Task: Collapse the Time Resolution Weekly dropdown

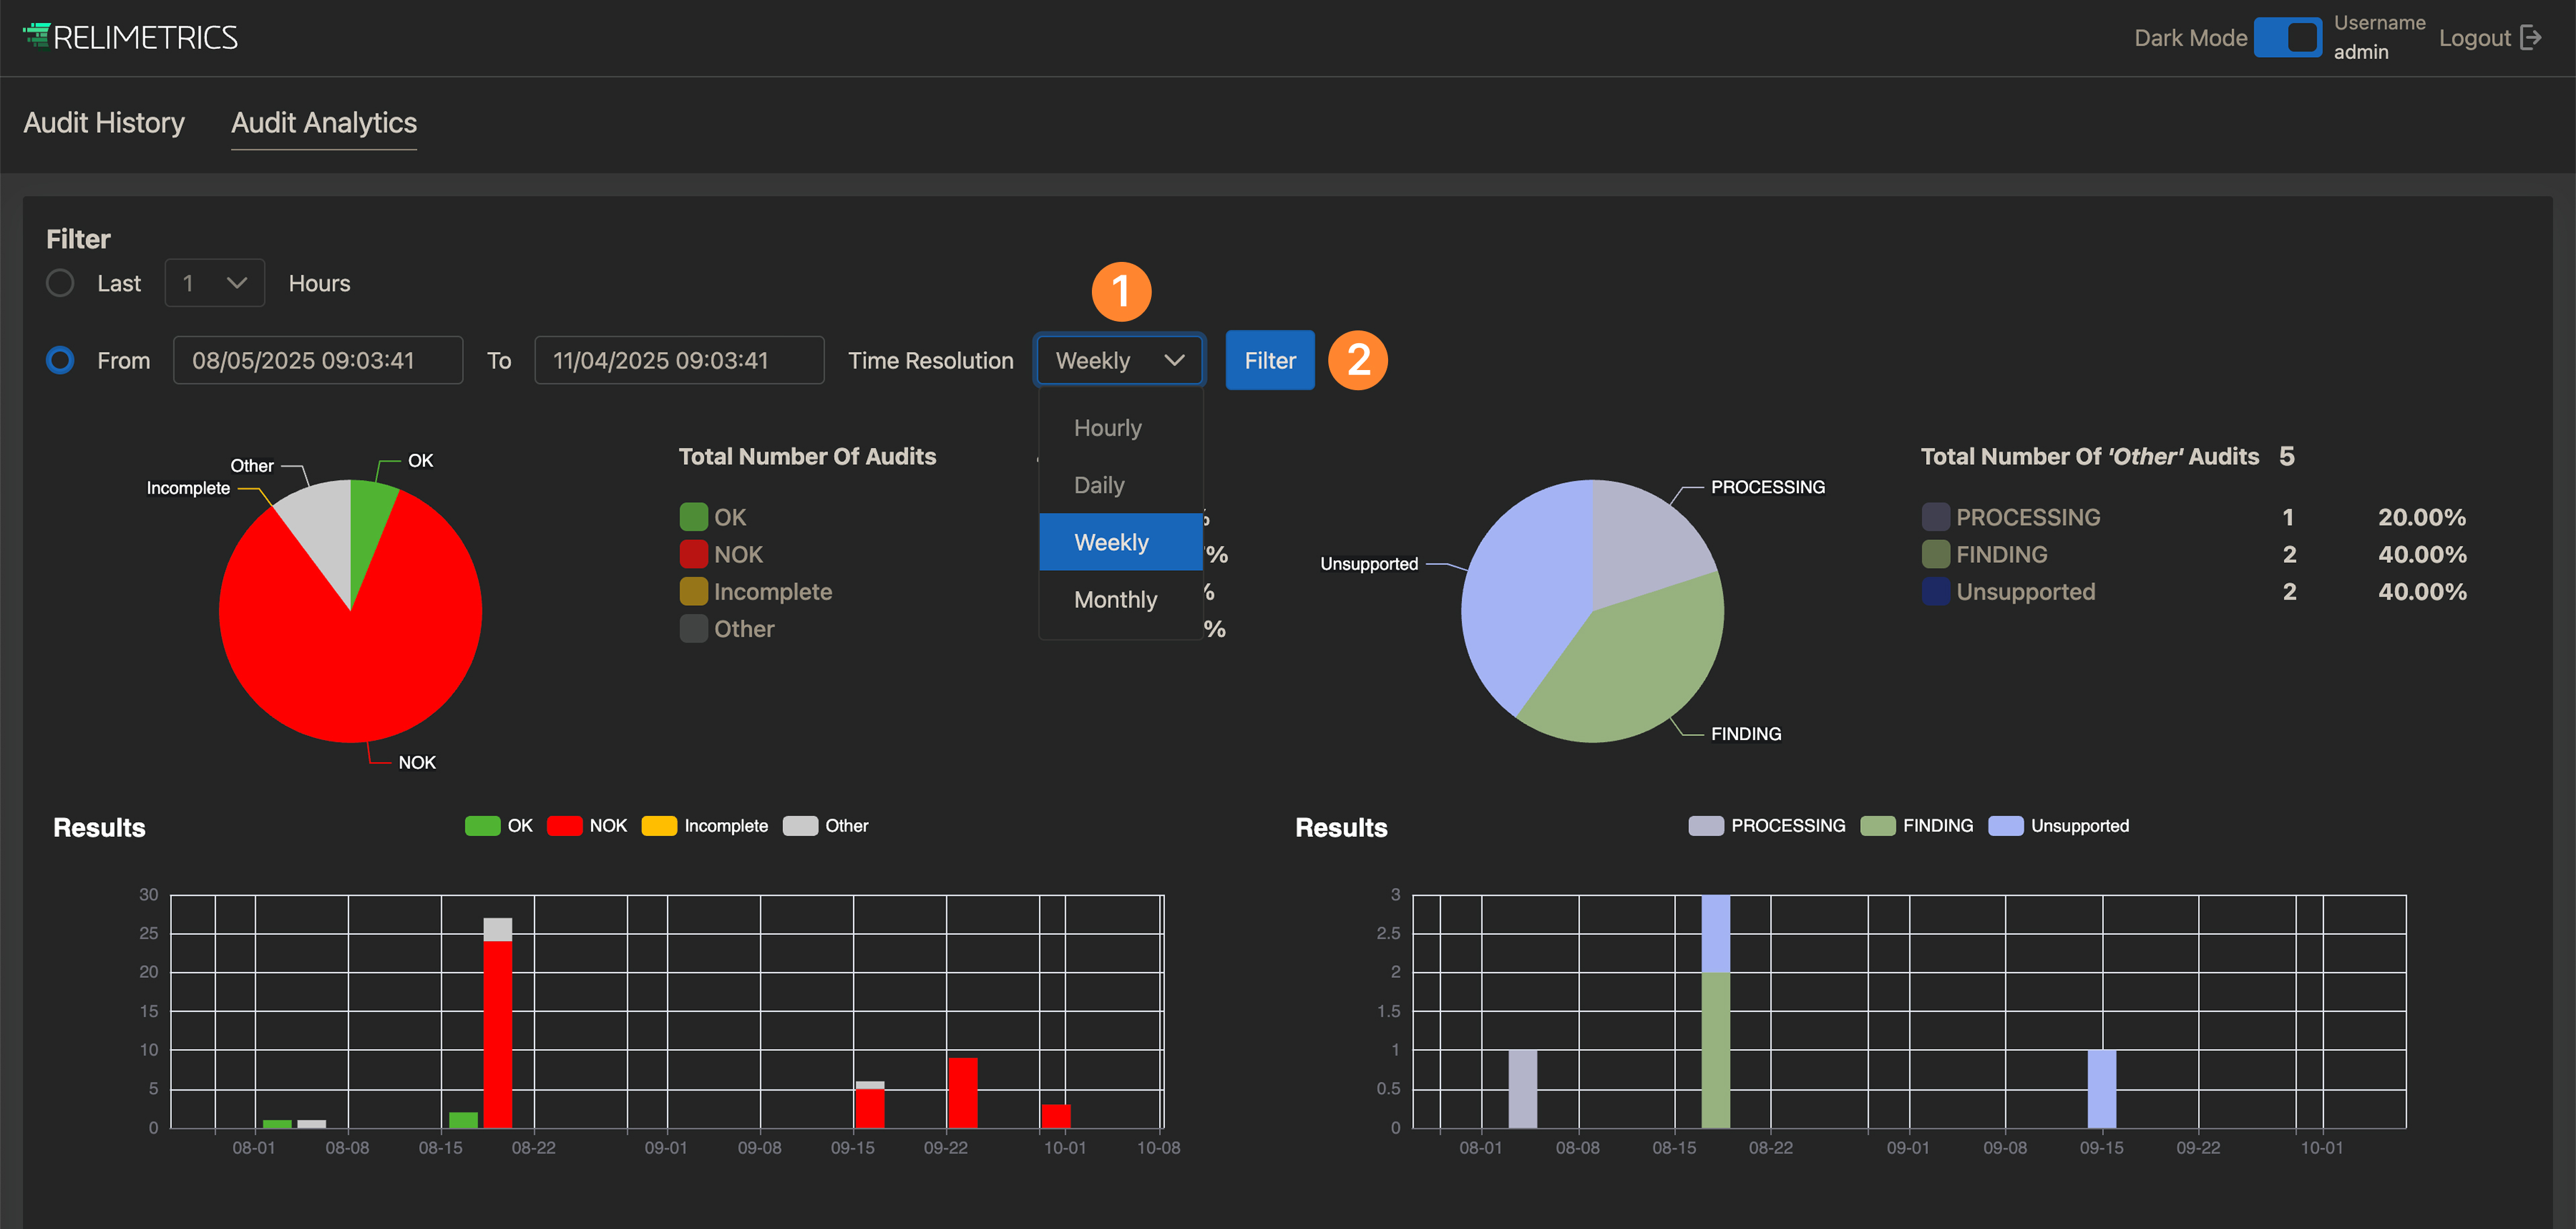Action: pos(1120,360)
